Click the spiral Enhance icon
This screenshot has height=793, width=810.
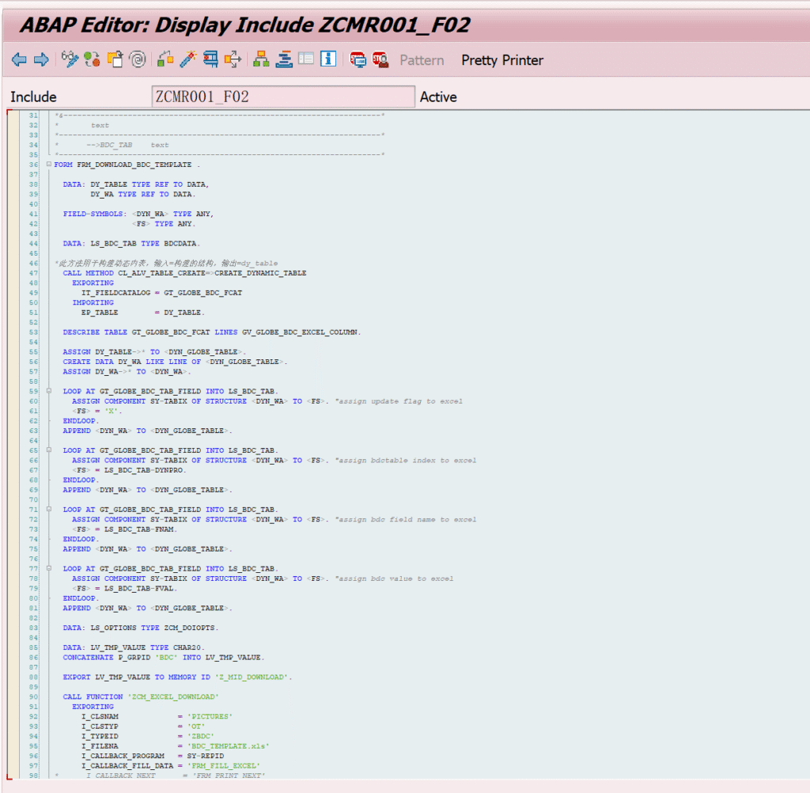[138, 60]
